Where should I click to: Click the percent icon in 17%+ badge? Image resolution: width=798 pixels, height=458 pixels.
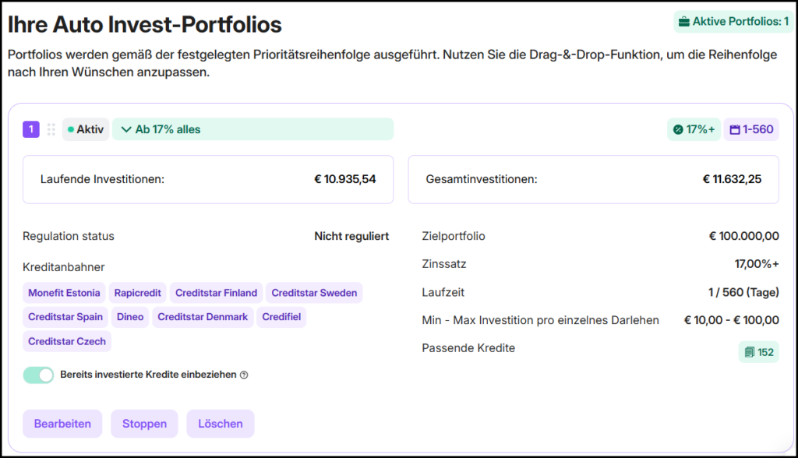click(x=678, y=129)
